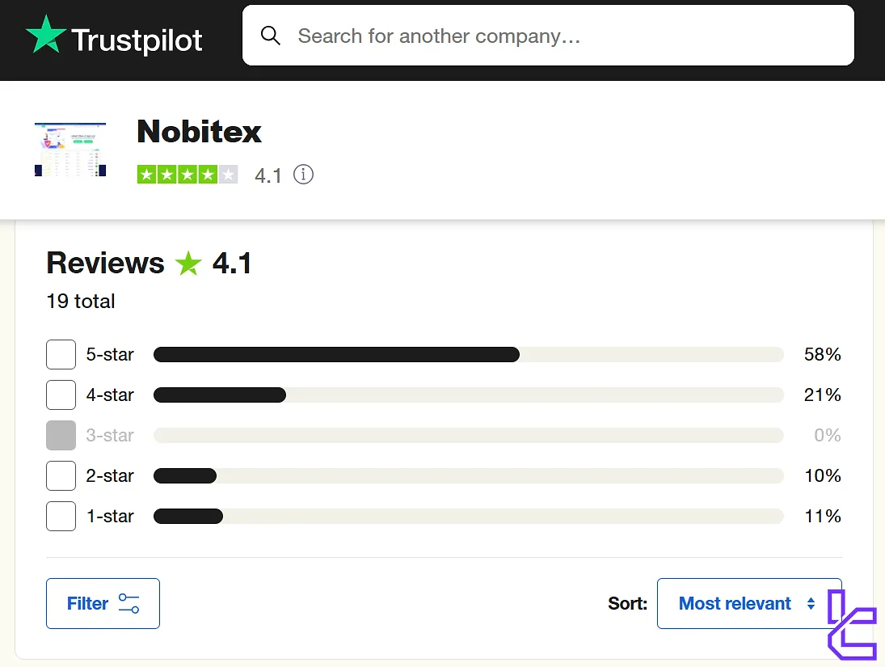Click the Trustpilot green star logo
Image resolution: width=885 pixels, height=667 pixels.
[x=45, y=36]
